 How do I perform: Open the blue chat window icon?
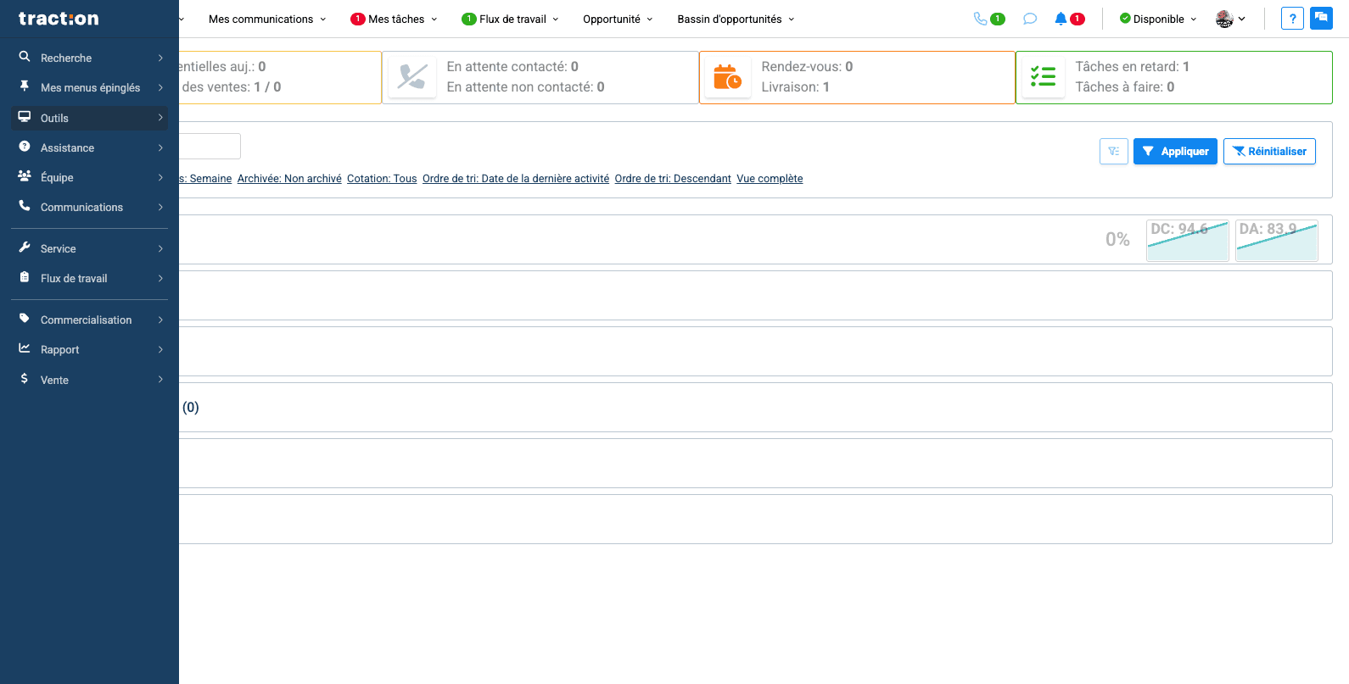click(1321, 19)
